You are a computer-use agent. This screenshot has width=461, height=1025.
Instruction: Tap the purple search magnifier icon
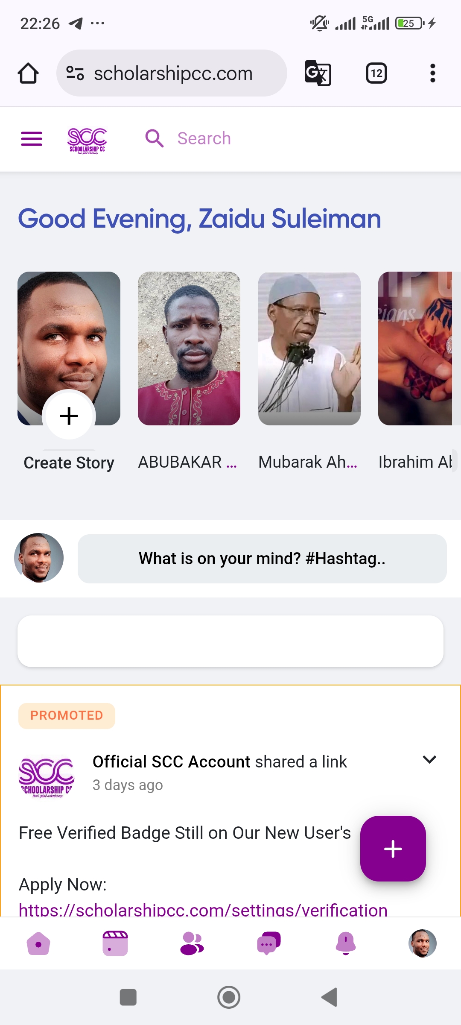coord(154,138)
